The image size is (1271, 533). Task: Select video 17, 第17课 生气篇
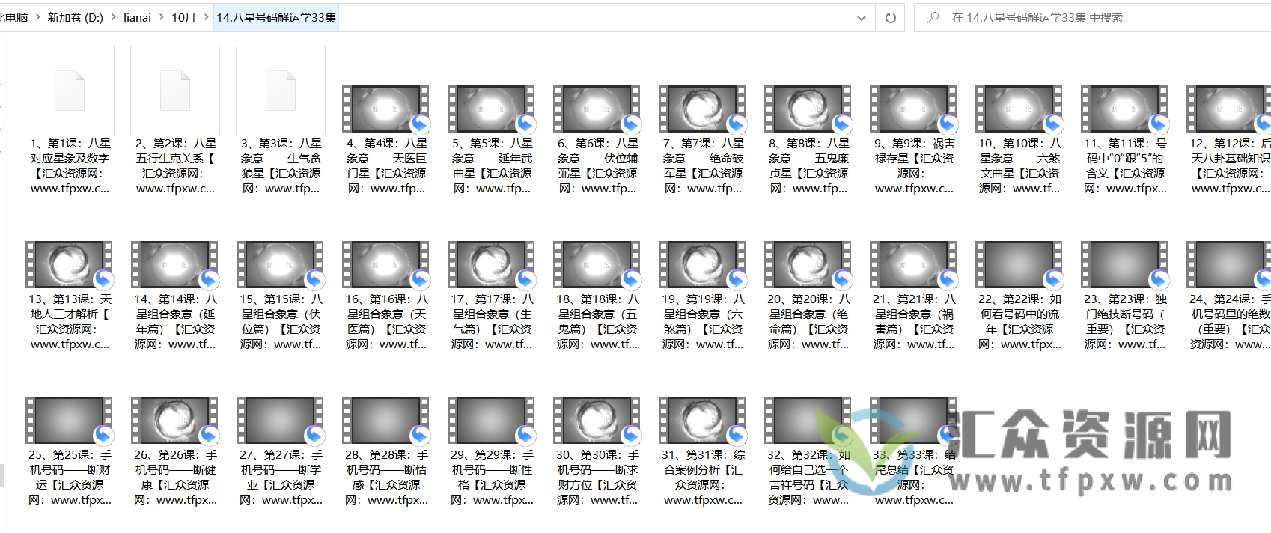click(x=491, y=265)
